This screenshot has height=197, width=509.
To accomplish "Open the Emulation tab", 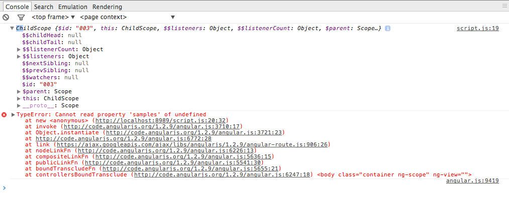I will click(73, 7).
